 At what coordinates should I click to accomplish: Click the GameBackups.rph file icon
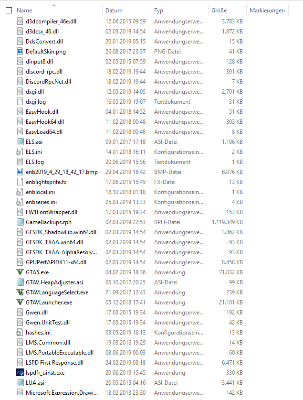[20, 222]
